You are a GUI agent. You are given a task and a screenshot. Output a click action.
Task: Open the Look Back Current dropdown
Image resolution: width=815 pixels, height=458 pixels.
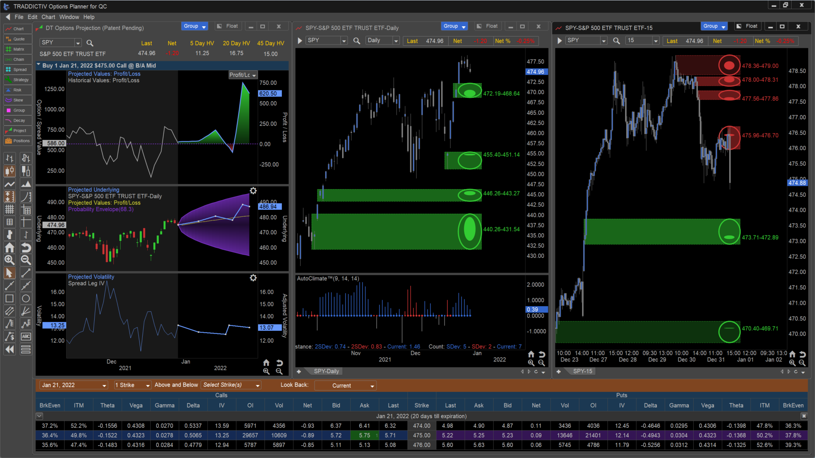pos(345,385)
